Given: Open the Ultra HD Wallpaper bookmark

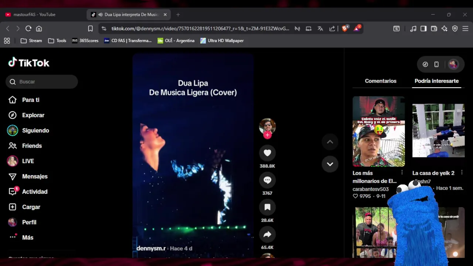Looking at the screenshot, I should [x=222, y=41].
